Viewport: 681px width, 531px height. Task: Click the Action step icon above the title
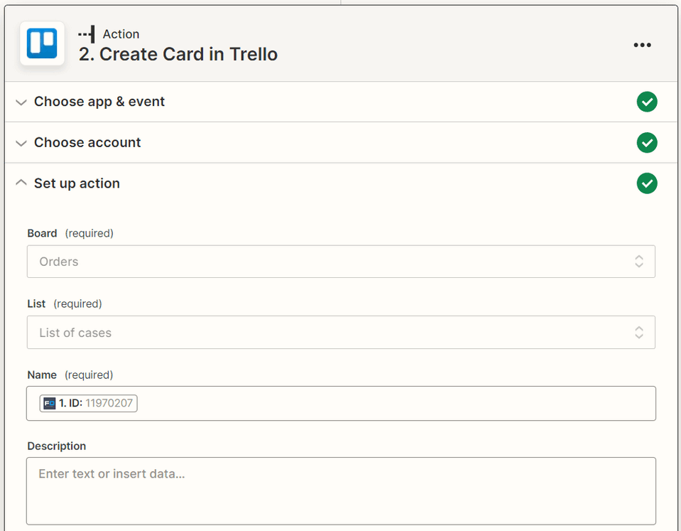click(x=85, y=33)
